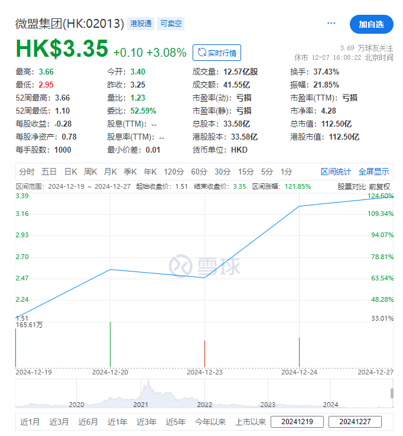The width and height of the screenshot is (403, 436).
Task: Click the end date field 20241227
Action: 355,422
